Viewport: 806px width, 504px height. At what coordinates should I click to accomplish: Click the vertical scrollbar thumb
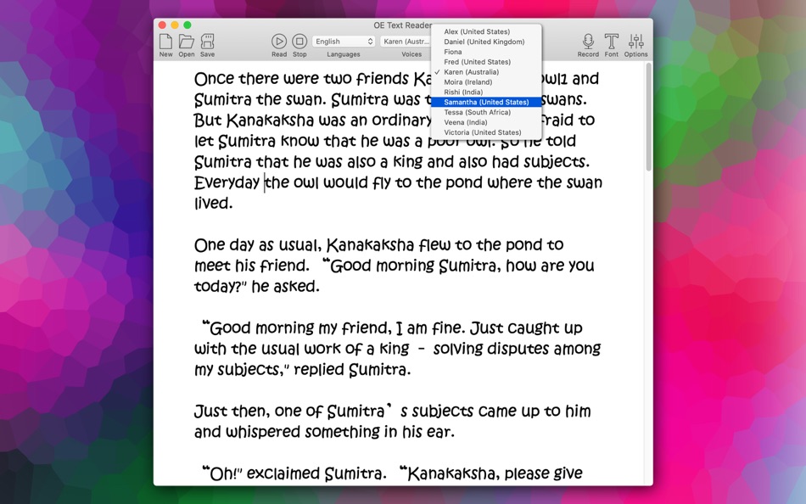(x=649, y=117)
